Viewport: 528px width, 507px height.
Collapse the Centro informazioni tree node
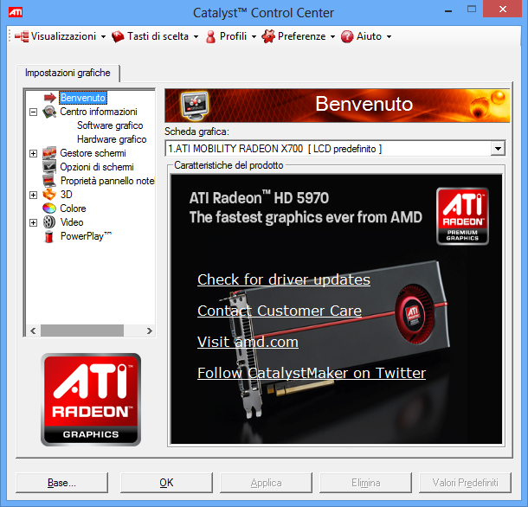click(34, 112)
